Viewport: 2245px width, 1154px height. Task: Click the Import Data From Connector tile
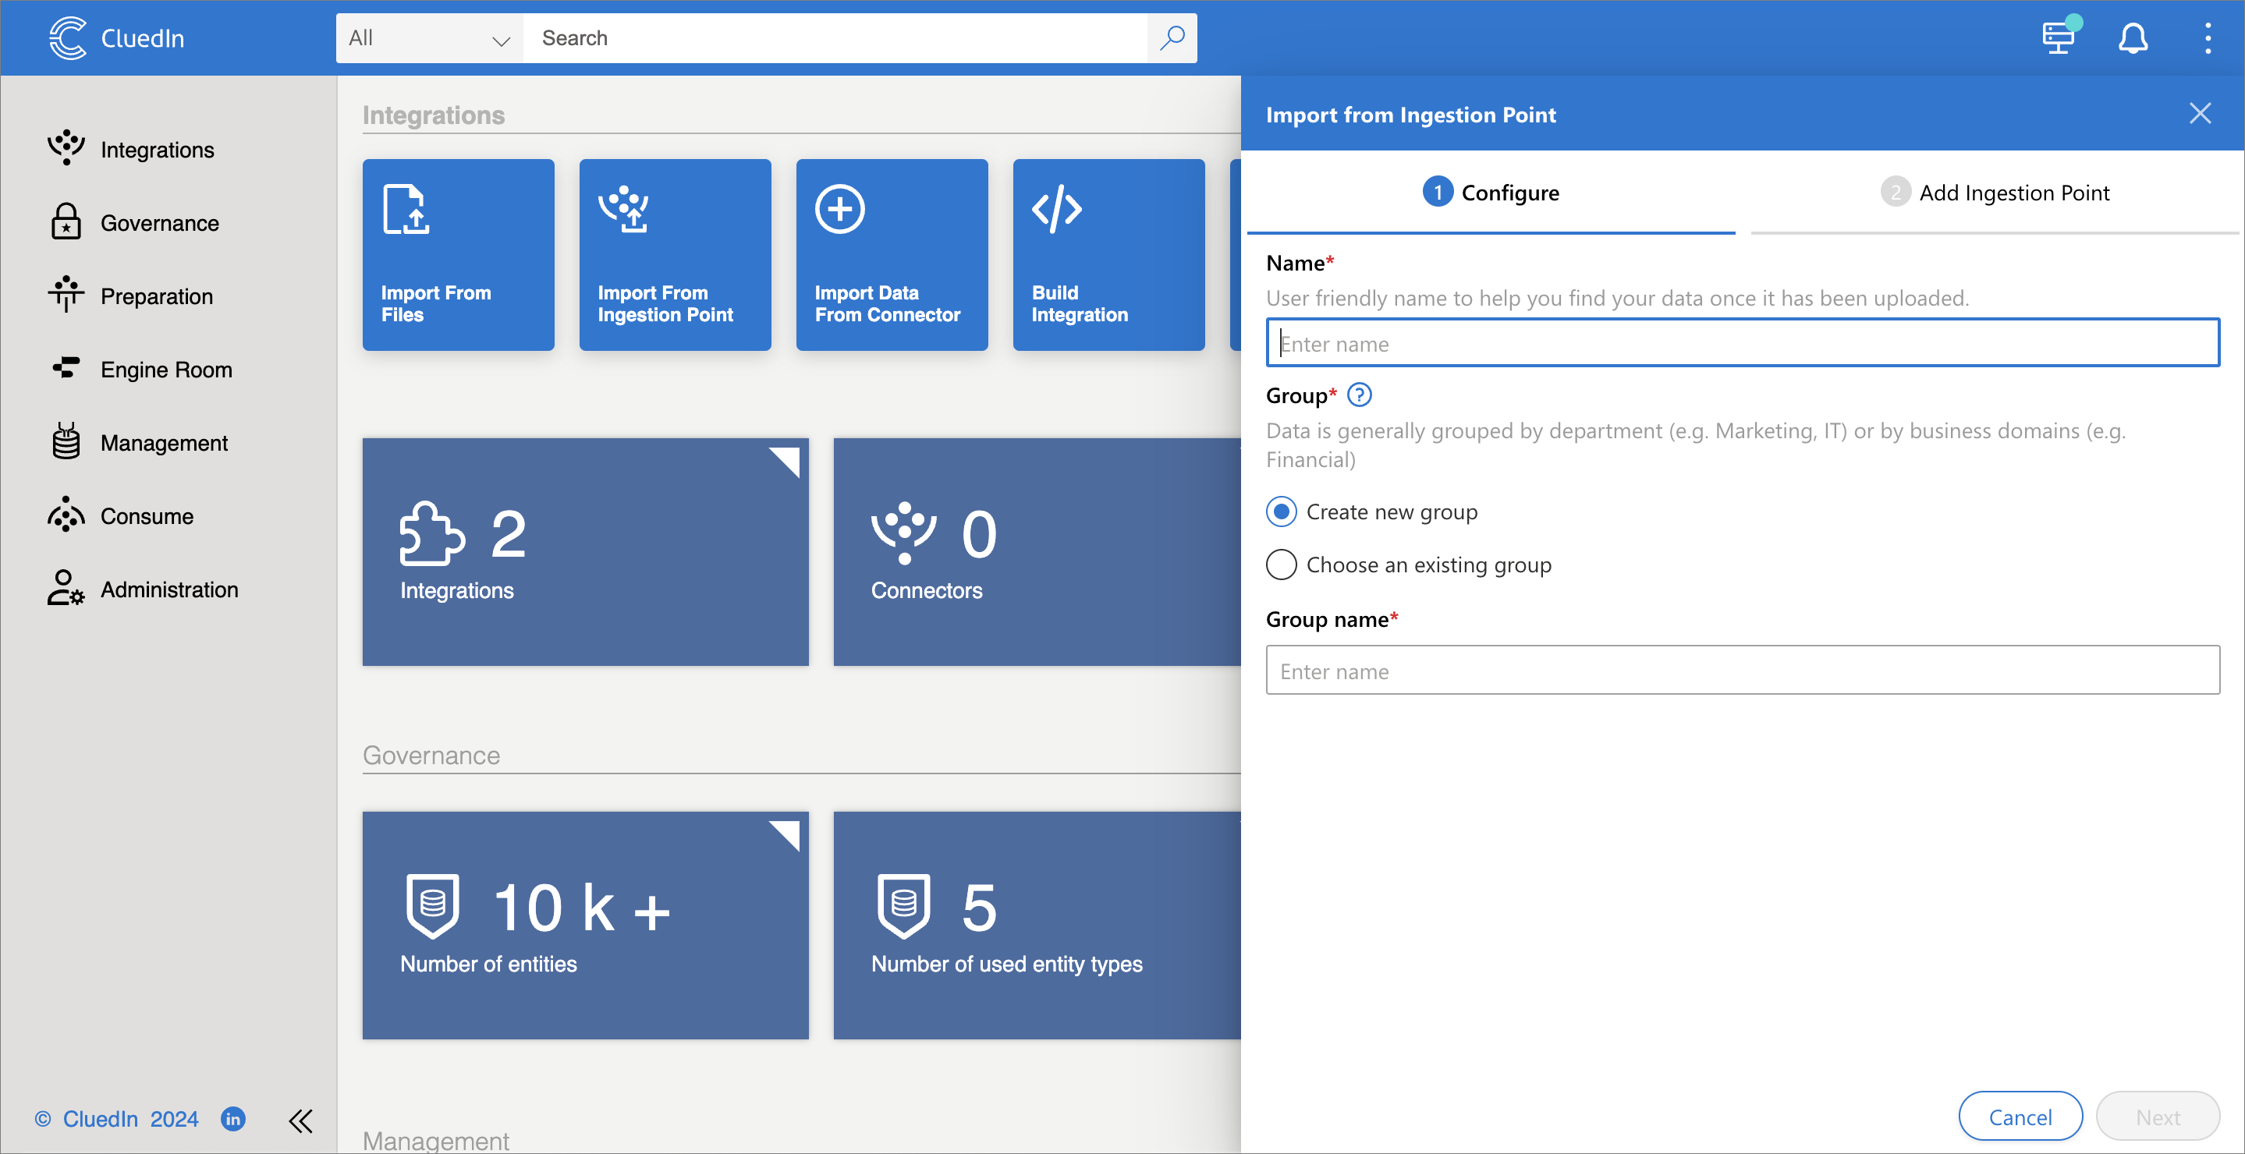(x=891, y=254)
